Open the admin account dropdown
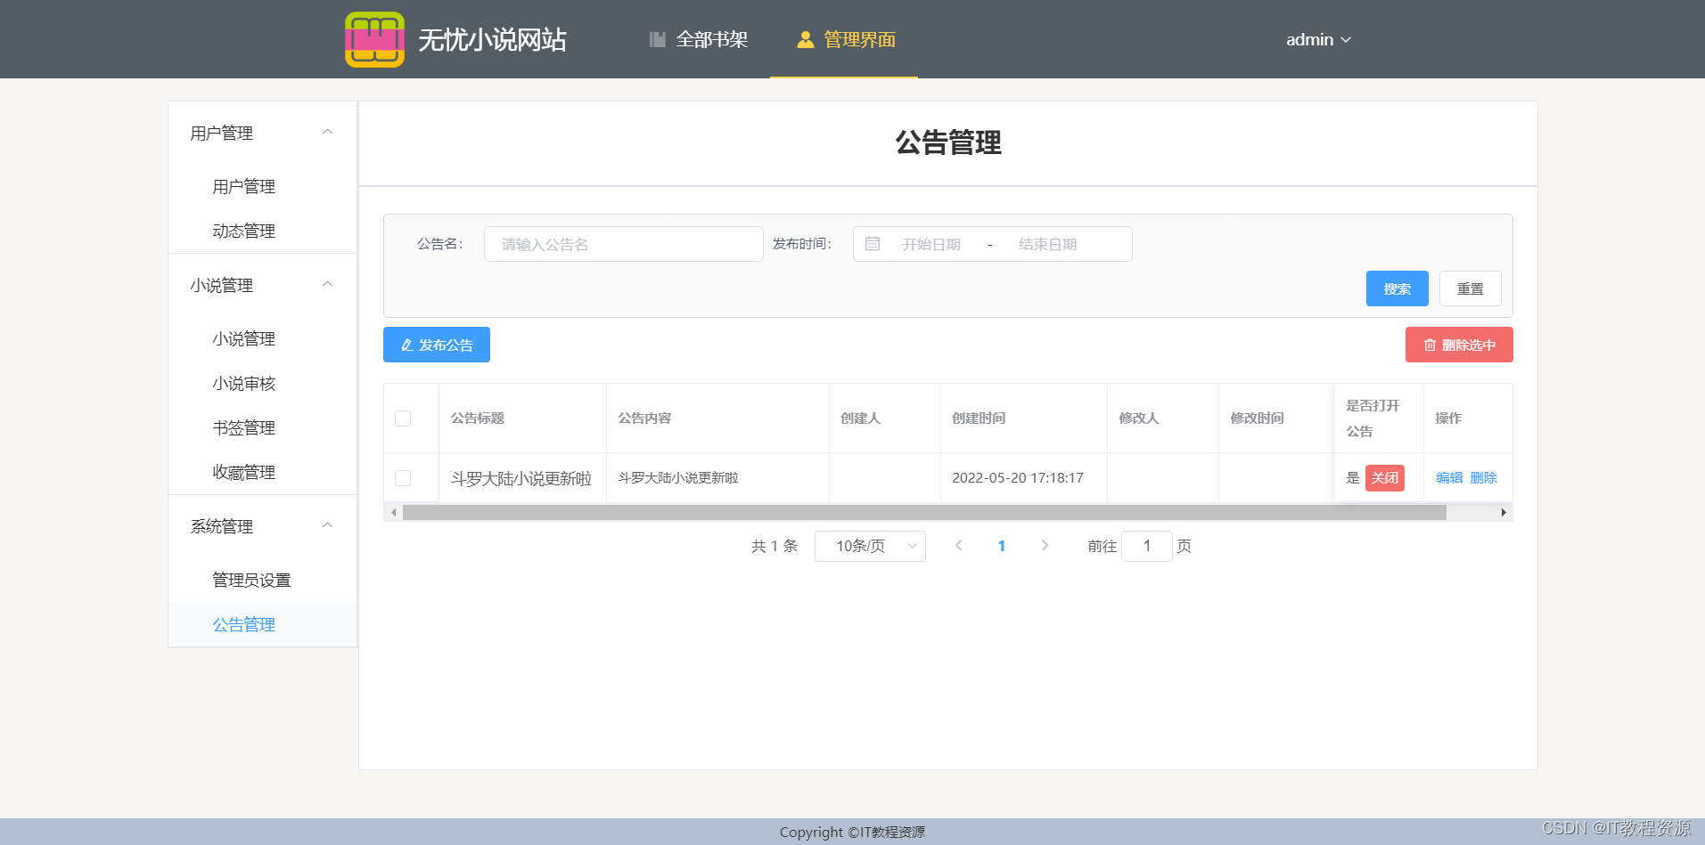 click(1318, 39)
